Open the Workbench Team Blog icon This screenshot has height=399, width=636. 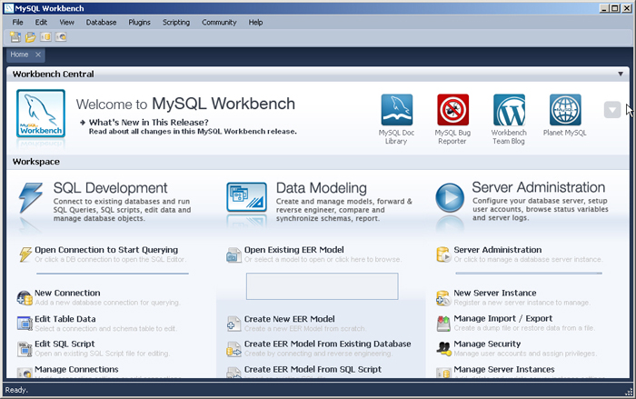coord(509,110)
